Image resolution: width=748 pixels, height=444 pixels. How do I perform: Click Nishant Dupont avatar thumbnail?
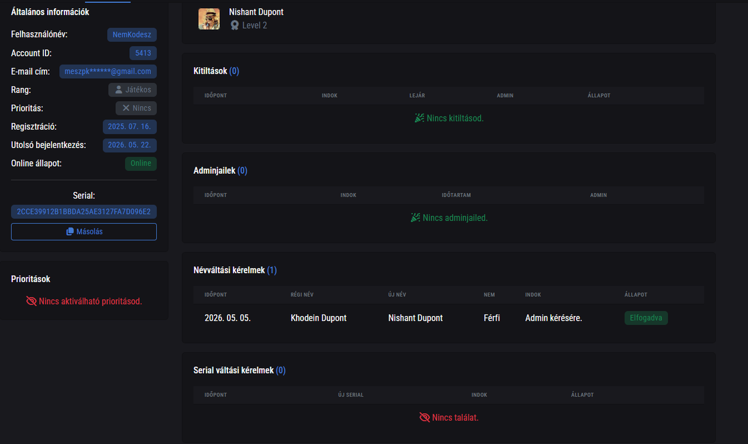[x=209, y=19]
